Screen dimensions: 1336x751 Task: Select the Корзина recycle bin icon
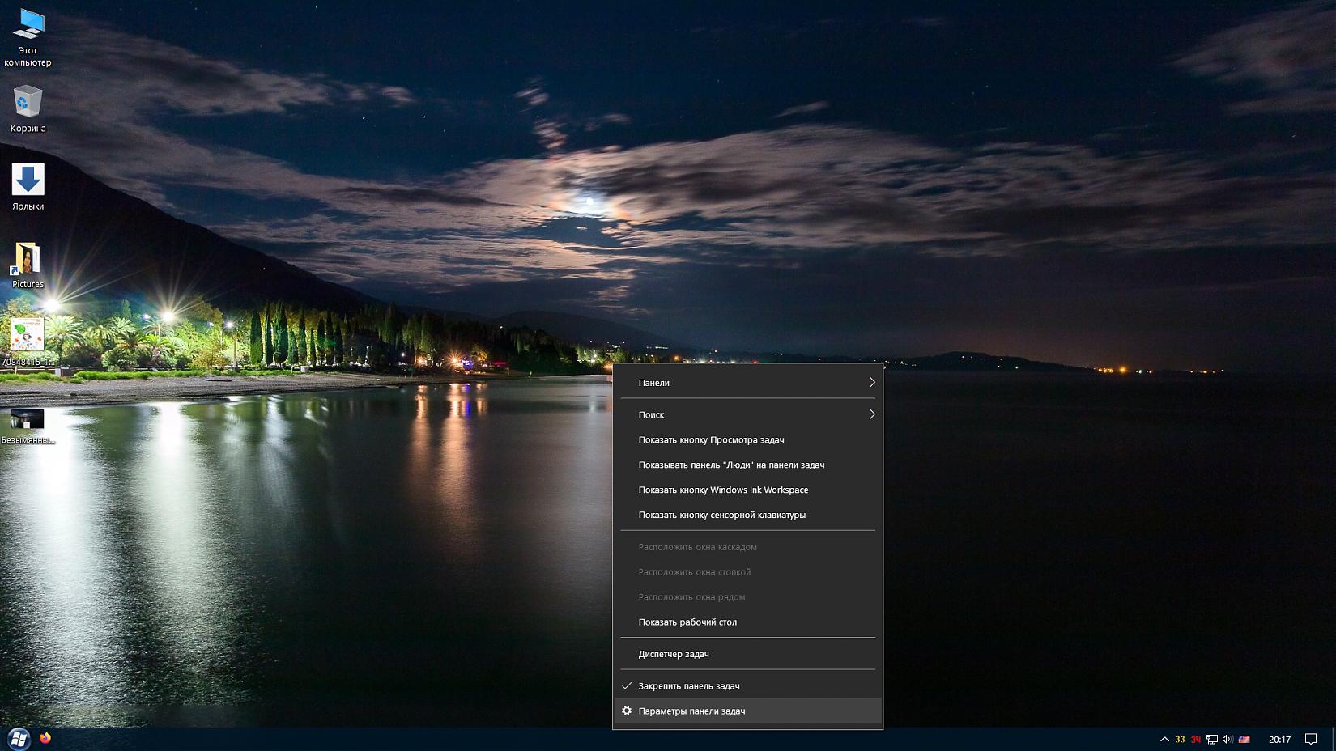[x=28, y=103]
